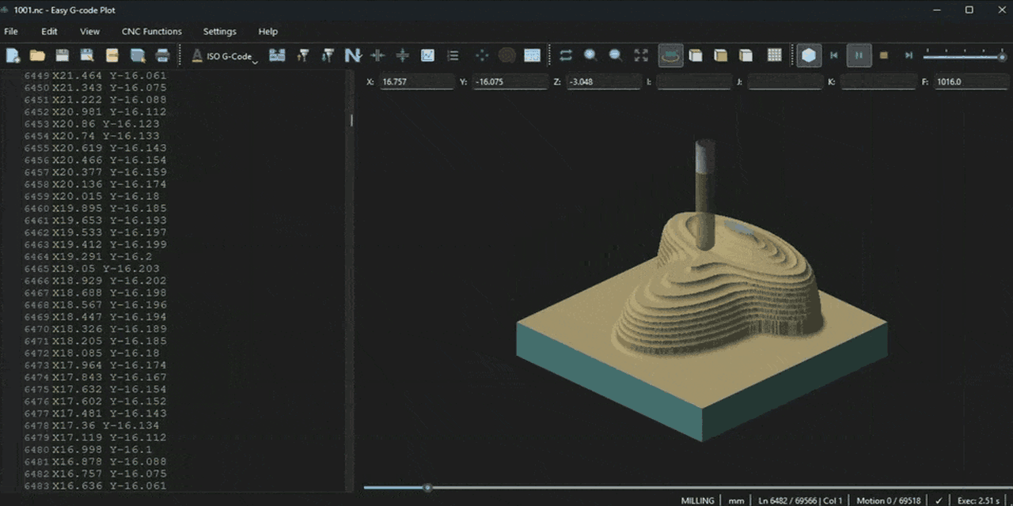The image size is (1013, 506).
Task: Open the Edit menu
Action: pos(49,32)
